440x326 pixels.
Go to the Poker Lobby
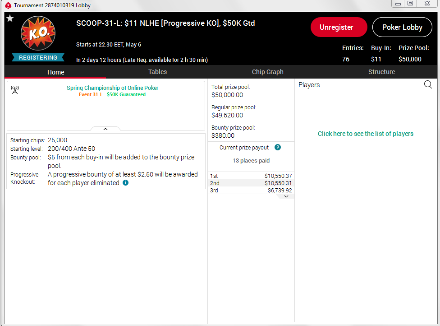[x=402, y=27]
